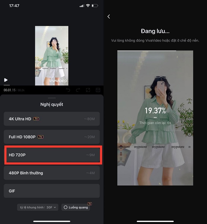Tap the VivaVideo watermark on preview
Image resolution: width=207 pixels, height=224 pixels.
coord(58,81)
